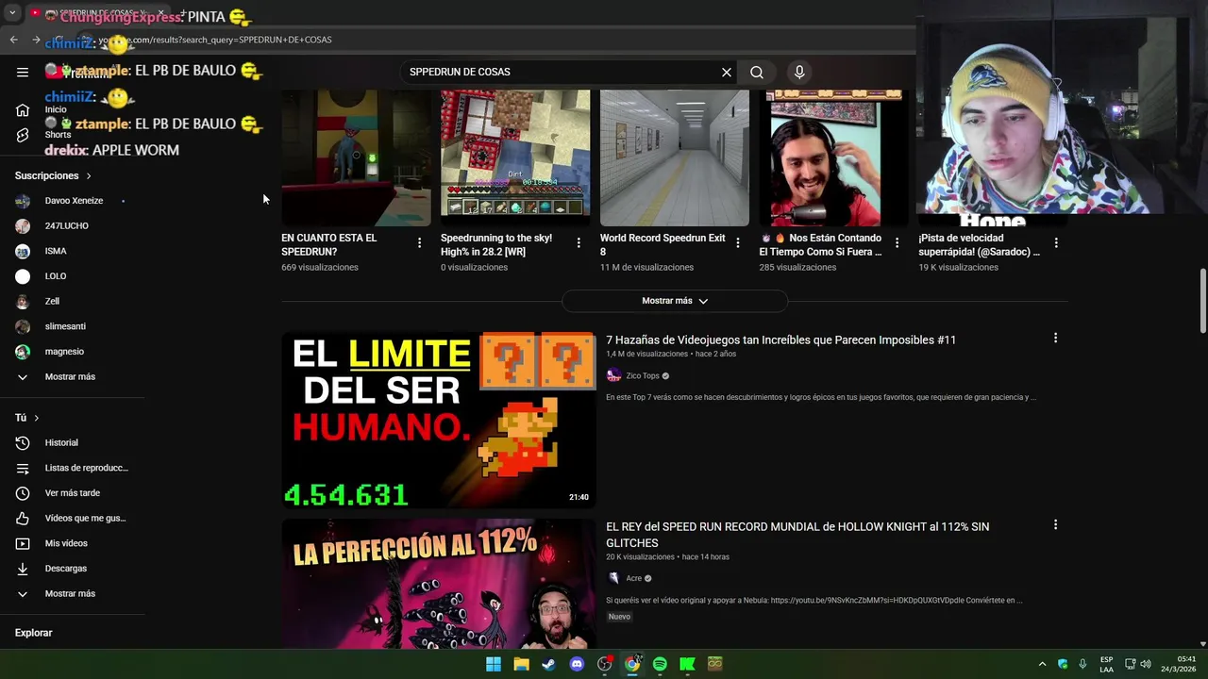Open the Kick app in taskbar
The height and width of the screenshot is (679, 1208).
(687, 664)
